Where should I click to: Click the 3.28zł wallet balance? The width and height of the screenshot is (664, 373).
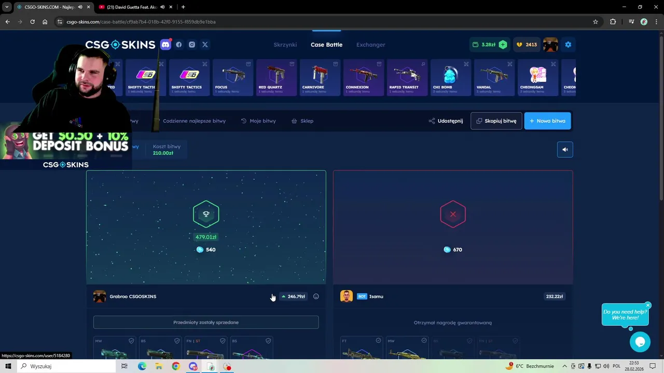[485, 45]
